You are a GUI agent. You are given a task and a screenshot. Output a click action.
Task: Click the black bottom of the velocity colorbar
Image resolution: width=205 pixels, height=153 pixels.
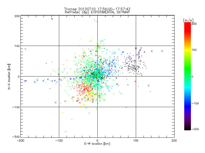188,129
